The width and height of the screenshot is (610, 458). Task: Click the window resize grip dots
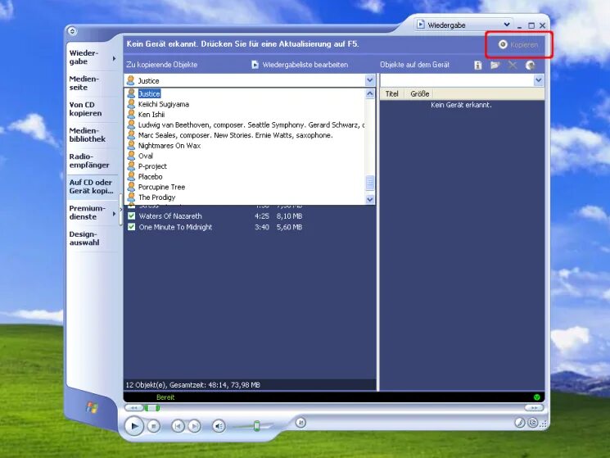[544, 424]
